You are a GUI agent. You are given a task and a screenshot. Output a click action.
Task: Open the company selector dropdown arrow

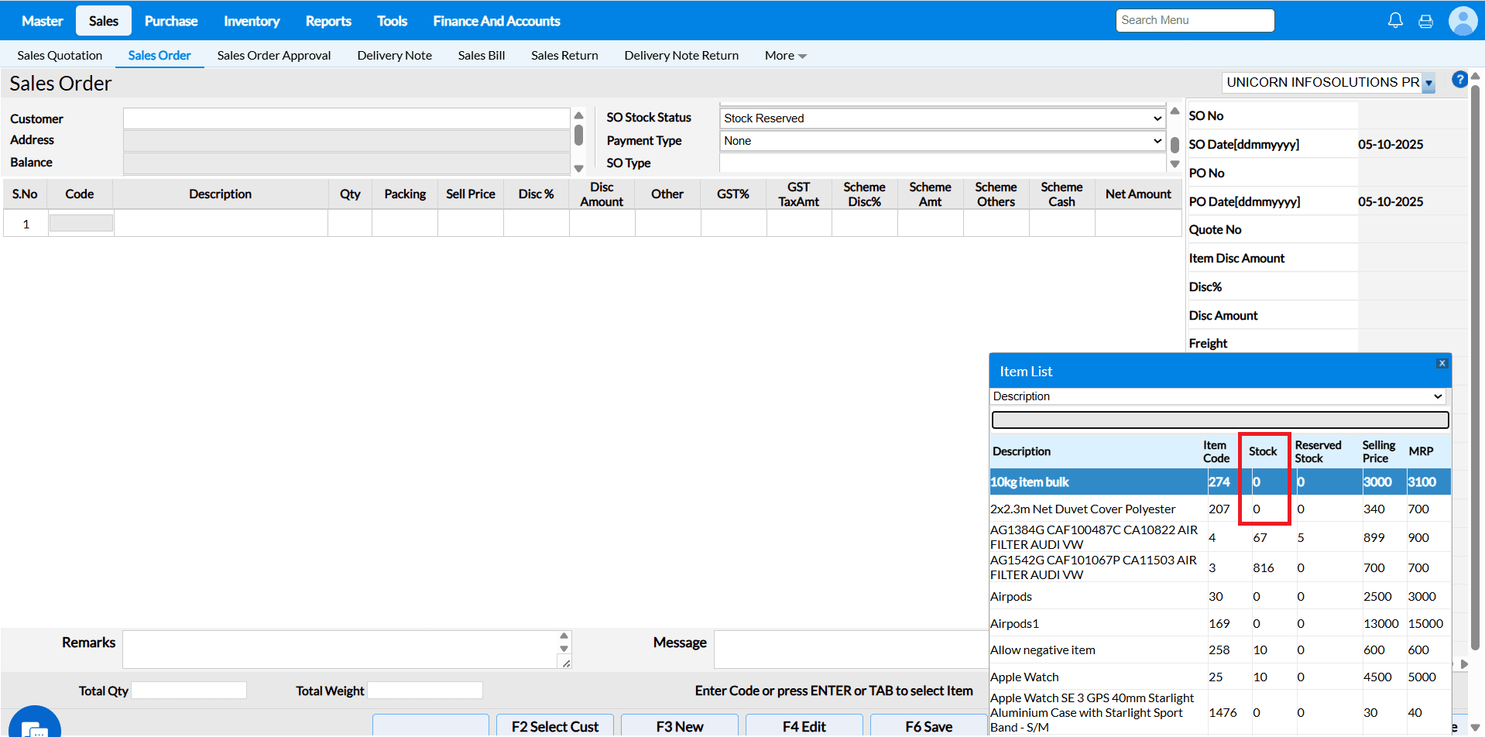coord(1428,84)
